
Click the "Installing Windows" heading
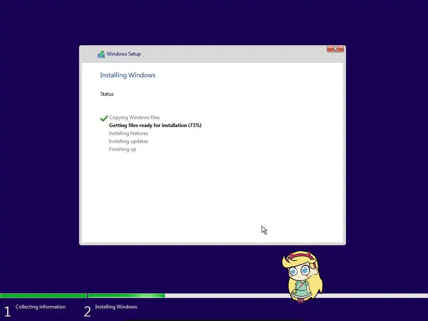127,75
